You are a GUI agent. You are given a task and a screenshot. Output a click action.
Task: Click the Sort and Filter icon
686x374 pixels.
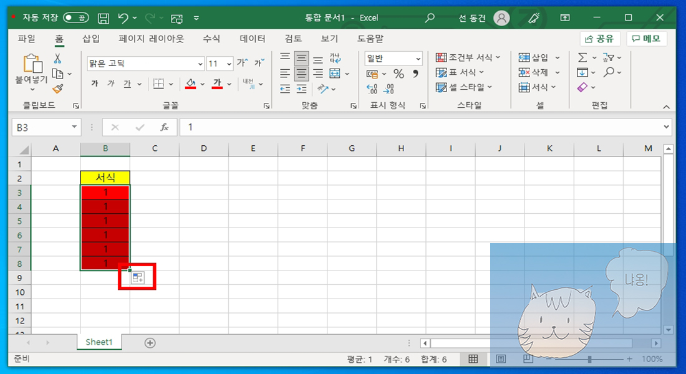point(608,58)
